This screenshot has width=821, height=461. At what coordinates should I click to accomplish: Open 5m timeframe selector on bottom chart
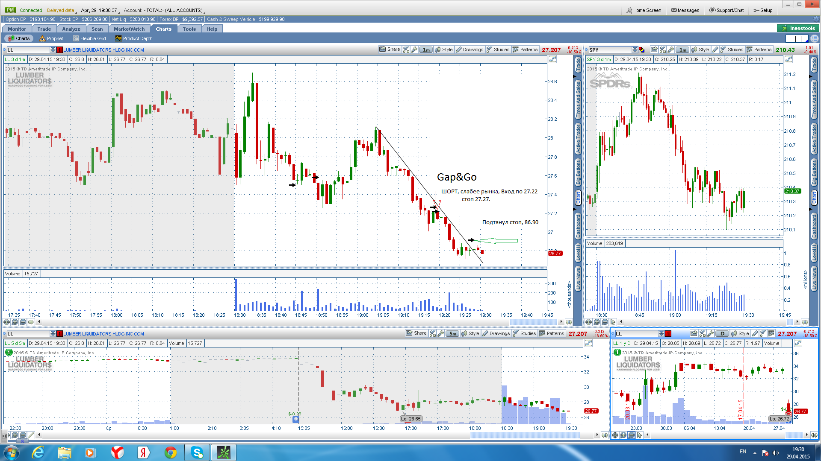(x=452, y=333)
